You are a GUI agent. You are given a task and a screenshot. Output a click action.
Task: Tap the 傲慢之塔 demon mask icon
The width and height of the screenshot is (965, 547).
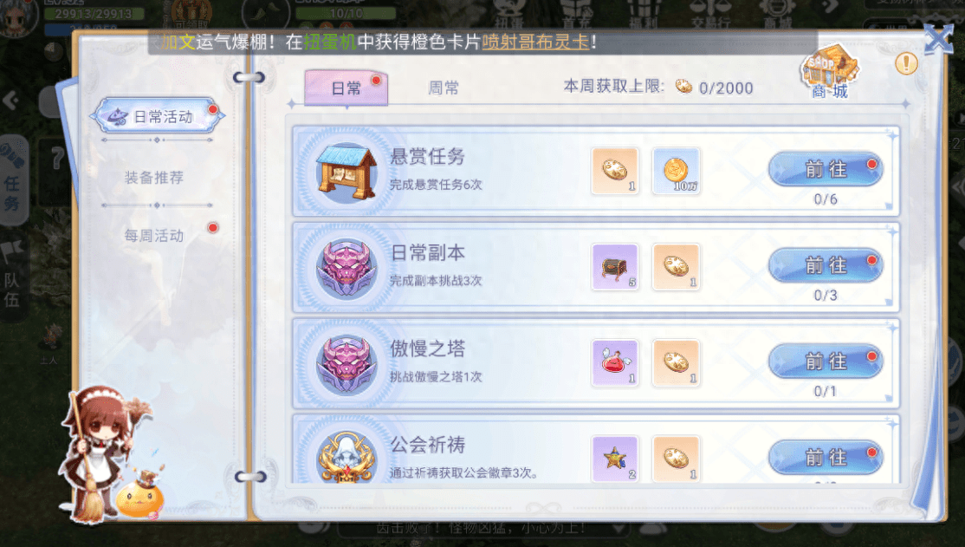tap(346, 365)
